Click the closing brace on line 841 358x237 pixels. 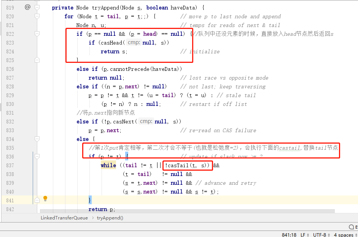coord(90,200)
